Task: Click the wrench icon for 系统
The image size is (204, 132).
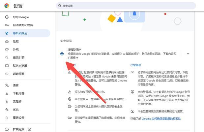Action: click(x=7, y=110)
